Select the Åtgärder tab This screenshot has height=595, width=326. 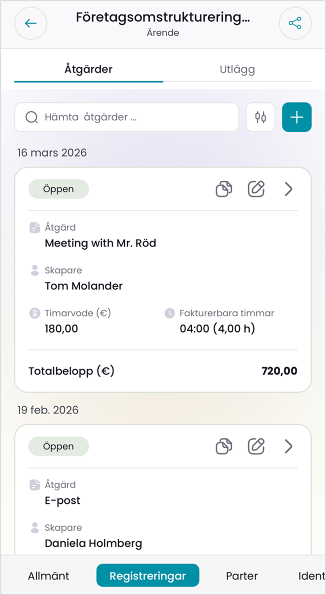point(88,69)
